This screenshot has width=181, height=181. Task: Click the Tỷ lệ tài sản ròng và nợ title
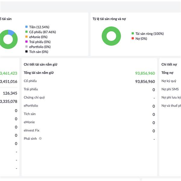pyautogui.click(x=109, y=19)
